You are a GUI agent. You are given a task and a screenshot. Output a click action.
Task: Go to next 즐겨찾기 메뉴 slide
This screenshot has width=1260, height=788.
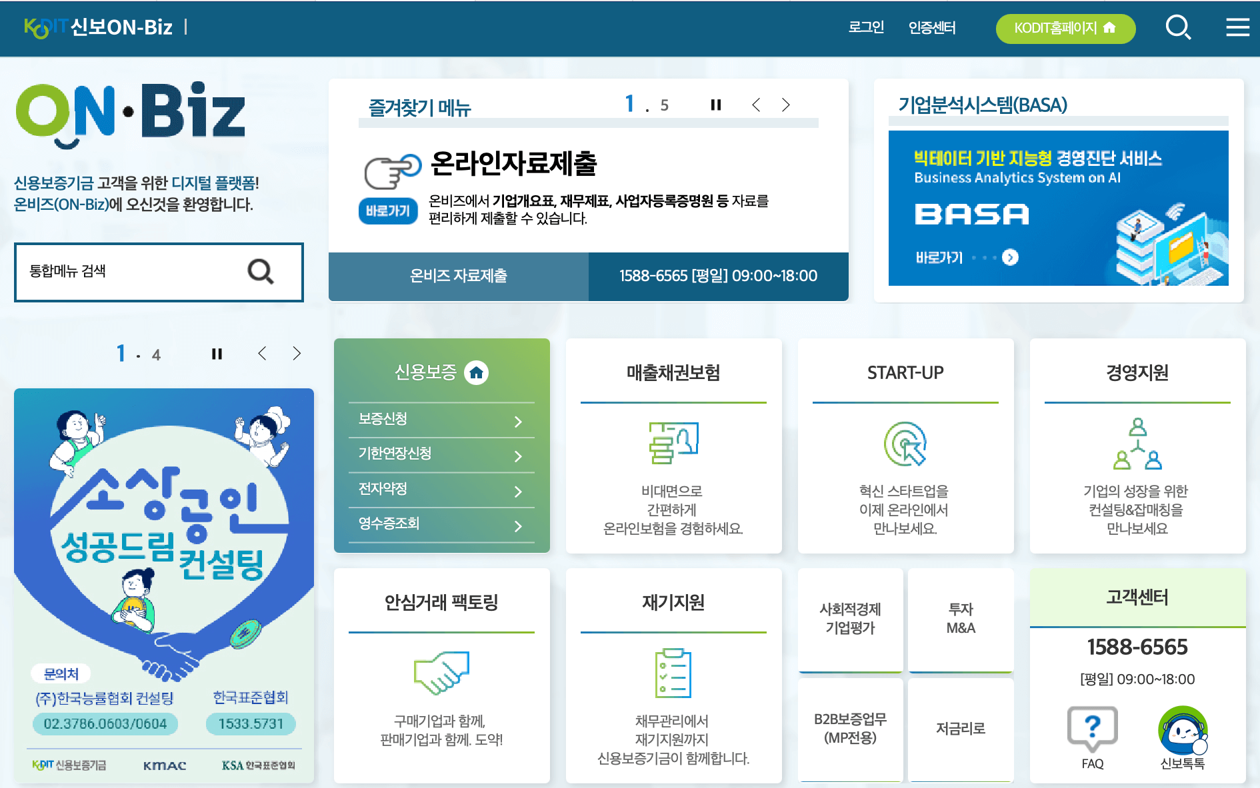point(786,105)
